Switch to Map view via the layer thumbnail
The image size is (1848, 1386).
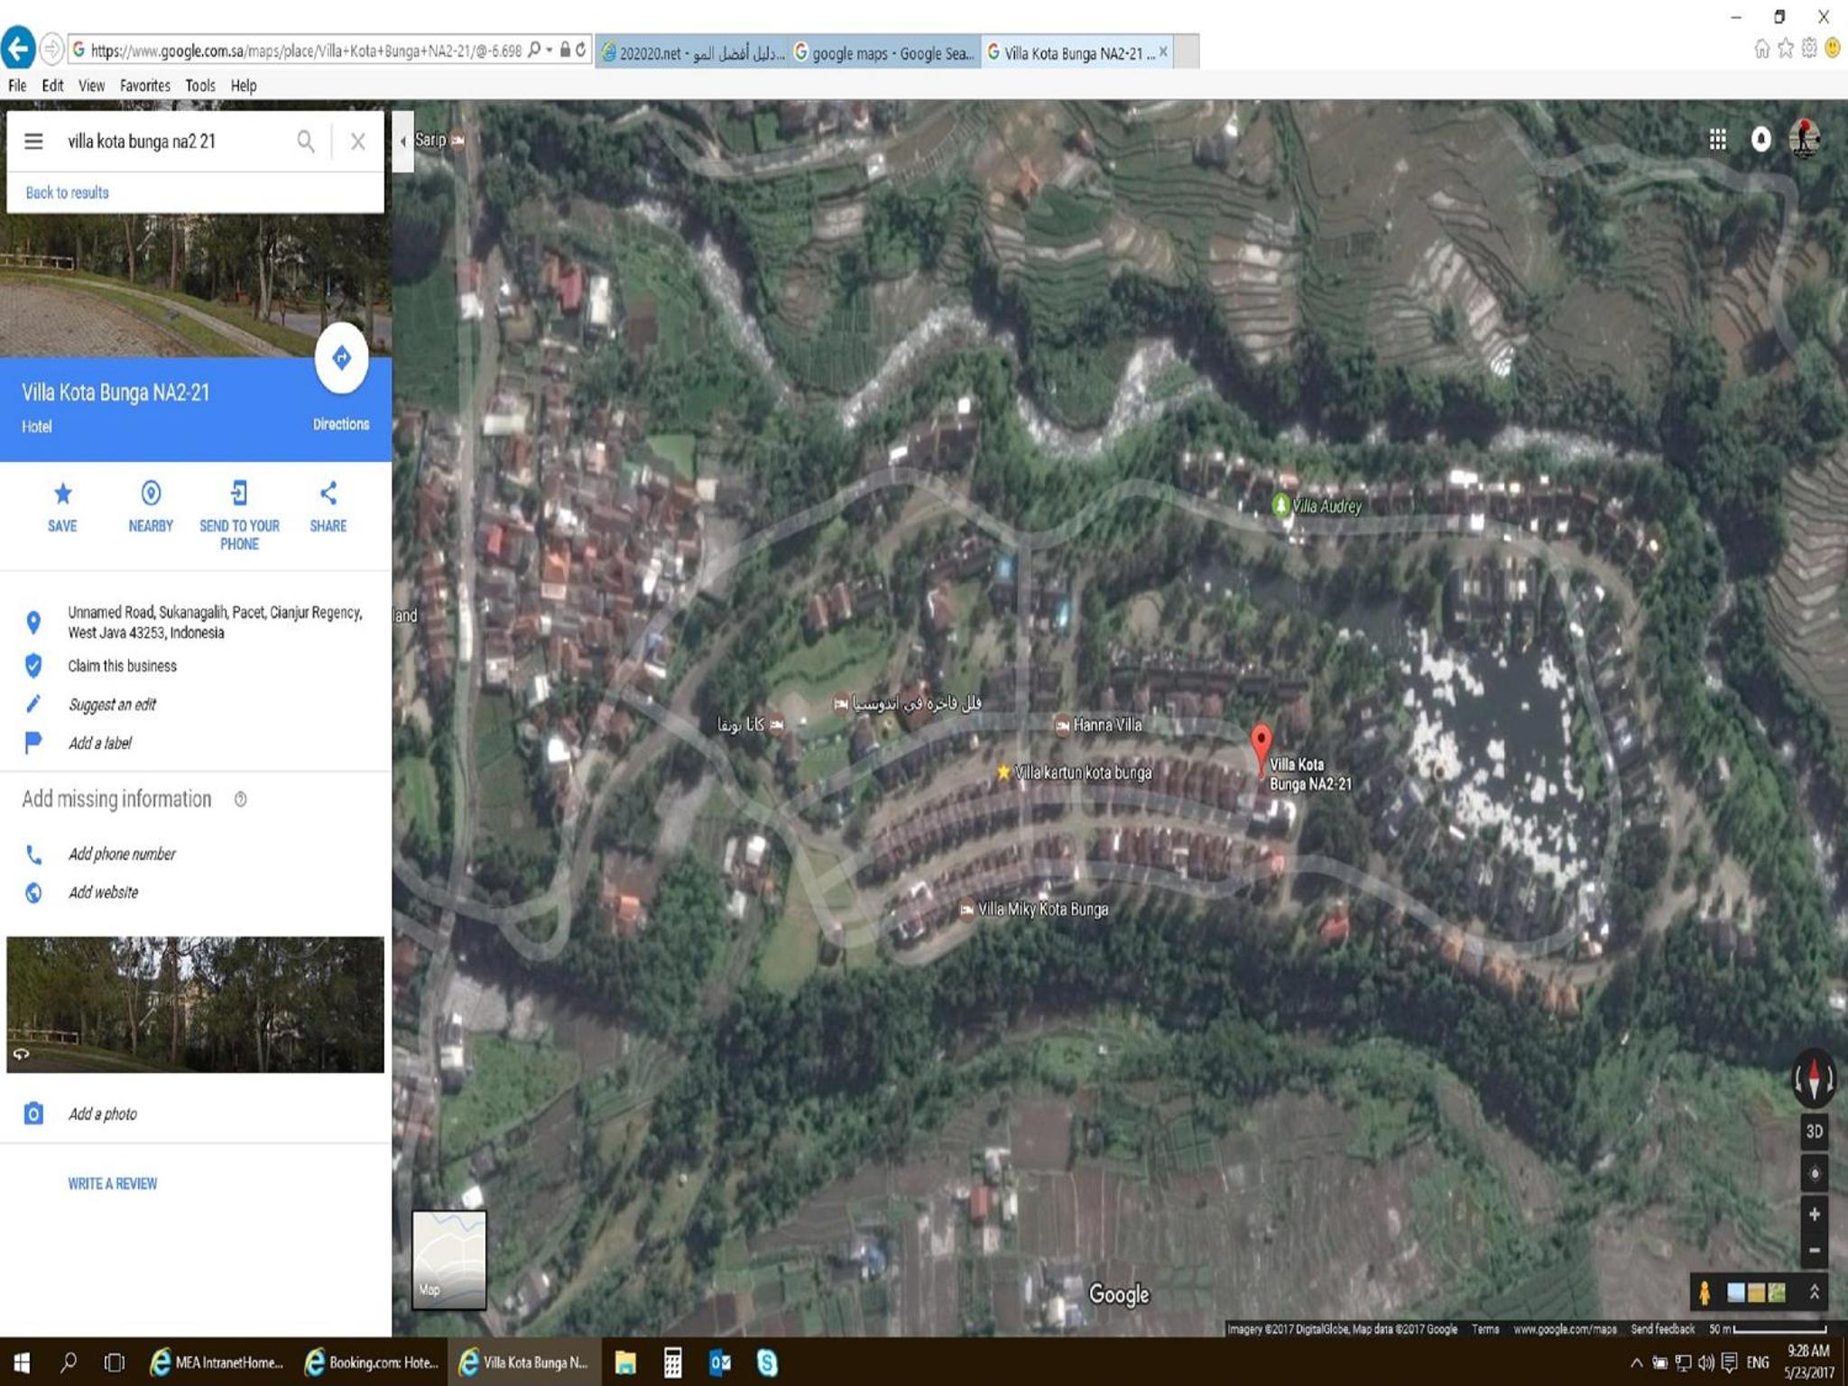coord(449,1261)
